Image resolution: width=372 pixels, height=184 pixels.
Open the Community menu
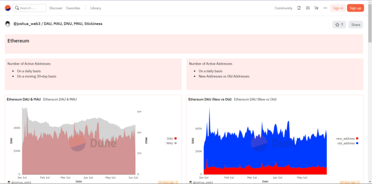(283, 8)
